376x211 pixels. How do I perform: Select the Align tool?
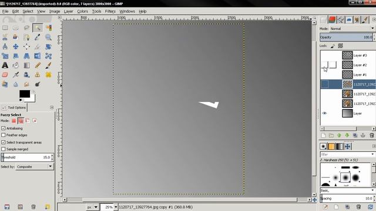[26, 47]
